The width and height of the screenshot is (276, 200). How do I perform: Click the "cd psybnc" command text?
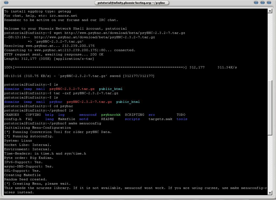[x=63, y=106]
